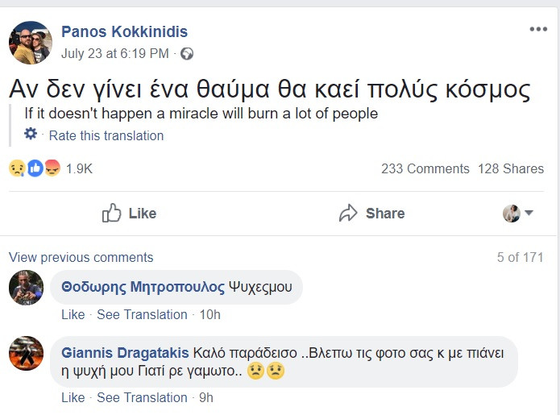Open the comment-as profile selector dropdown
Viewport: 560px width, 415px height.
coord(519,214)
